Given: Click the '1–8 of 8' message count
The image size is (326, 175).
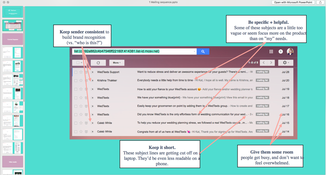Looking at the screenshot, I should (253, 63).
